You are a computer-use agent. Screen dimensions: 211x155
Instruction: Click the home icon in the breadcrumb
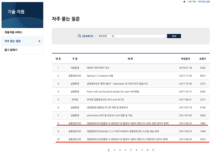click(184, 2)
